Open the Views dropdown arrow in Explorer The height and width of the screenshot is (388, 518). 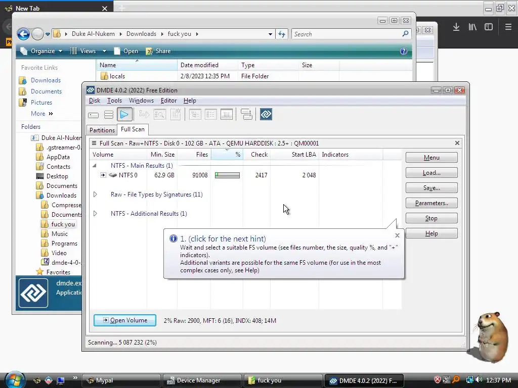(x=104, y=51)
